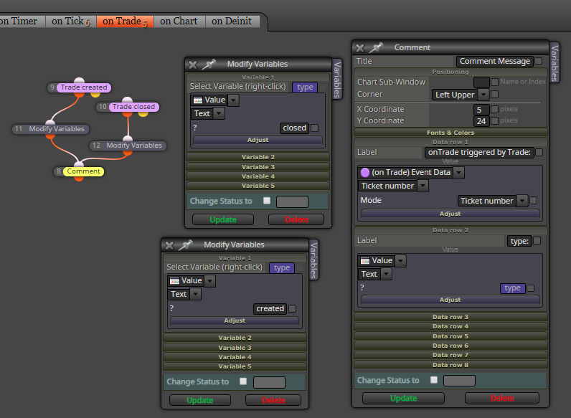Click the Value icon in 'created' Modify Variables panel
Image resolution: width=571 pixels, height=418 pixels.
click(x=174, y=281)
